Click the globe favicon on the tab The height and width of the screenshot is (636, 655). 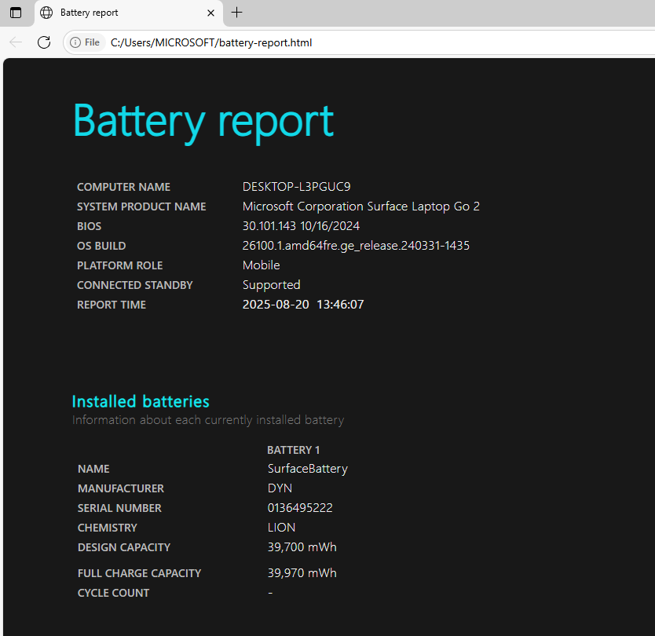[46, 13]
